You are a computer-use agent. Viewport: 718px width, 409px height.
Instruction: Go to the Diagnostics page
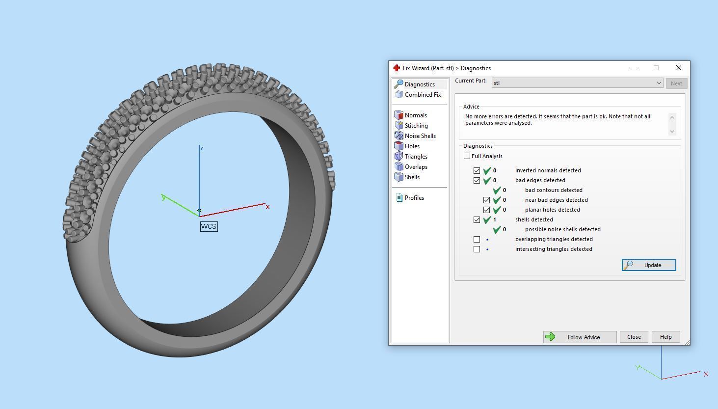420,84
